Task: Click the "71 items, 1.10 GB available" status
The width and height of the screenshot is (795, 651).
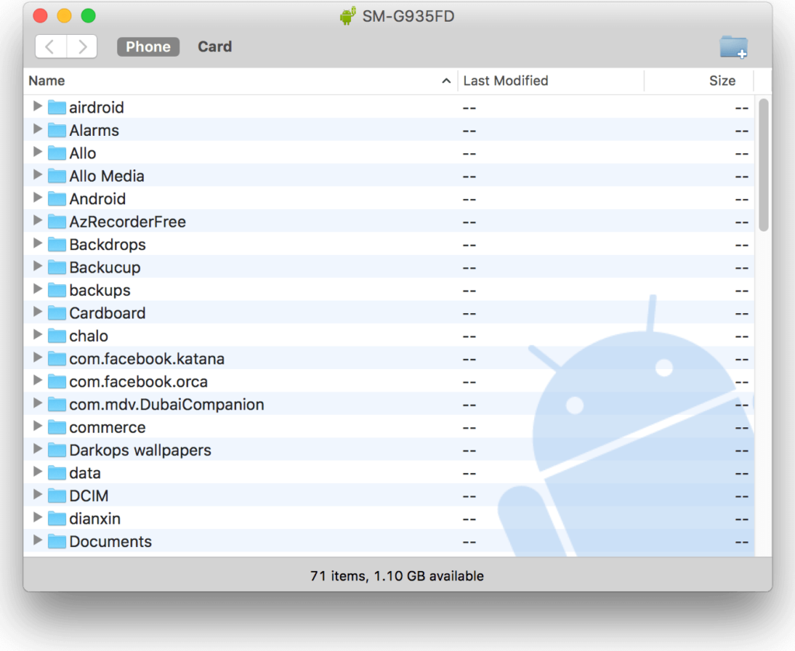Action: point(397,576)
